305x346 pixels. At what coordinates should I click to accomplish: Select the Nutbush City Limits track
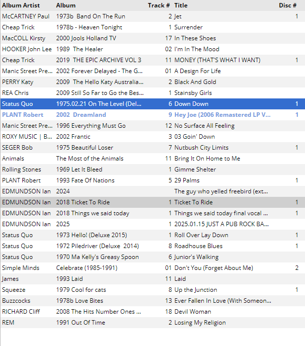click(201, 148)
